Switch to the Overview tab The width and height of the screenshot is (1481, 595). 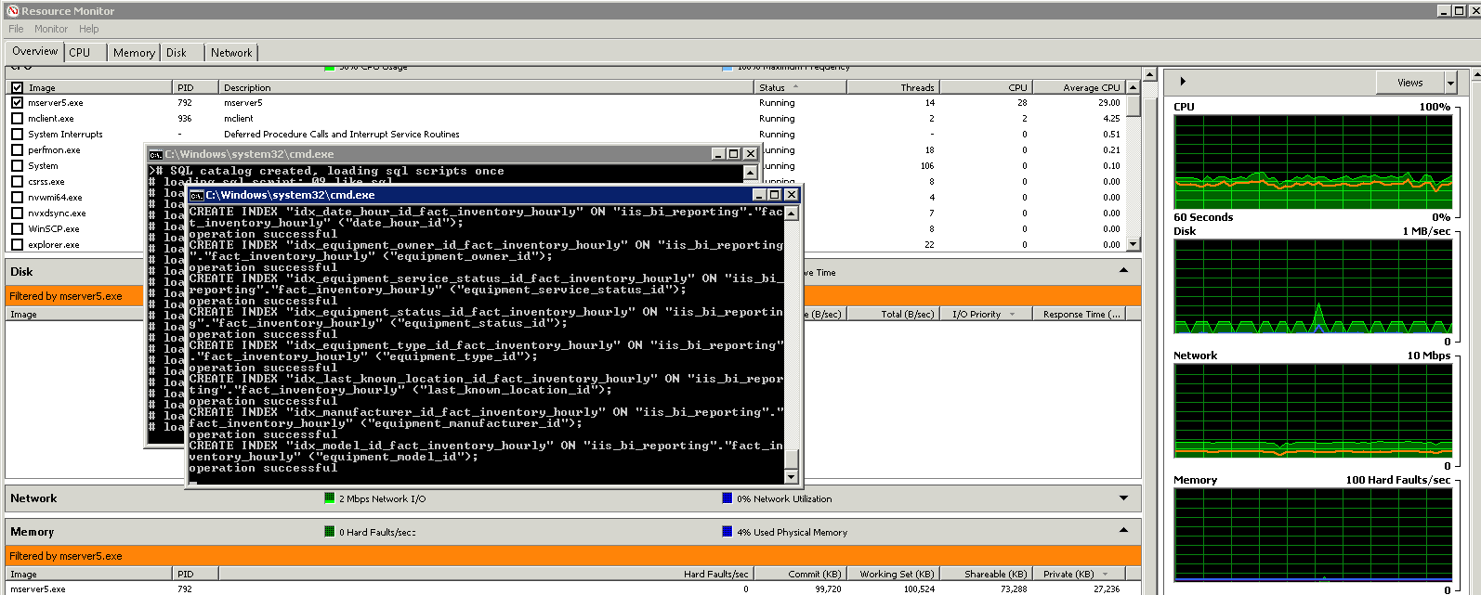(34, 51)
